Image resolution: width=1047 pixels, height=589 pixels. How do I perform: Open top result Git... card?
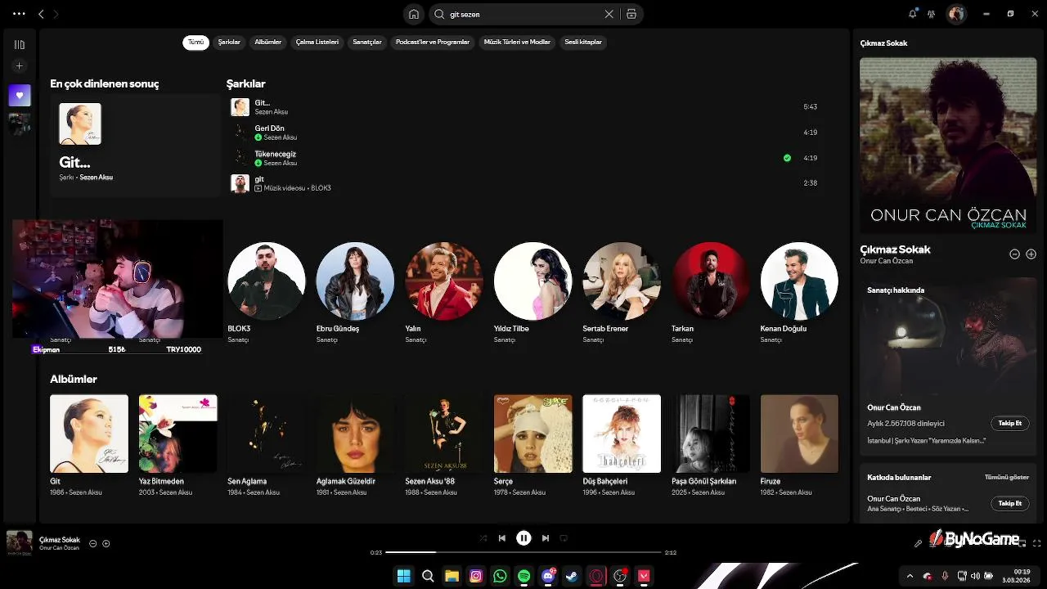(135, 145)
